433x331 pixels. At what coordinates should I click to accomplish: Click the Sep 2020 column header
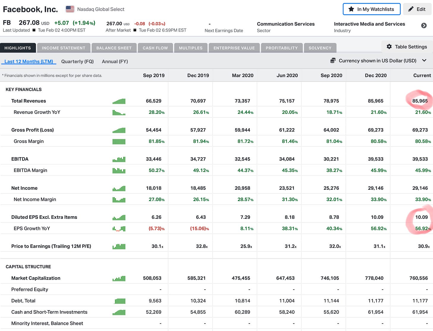click(x=332, y=76)
